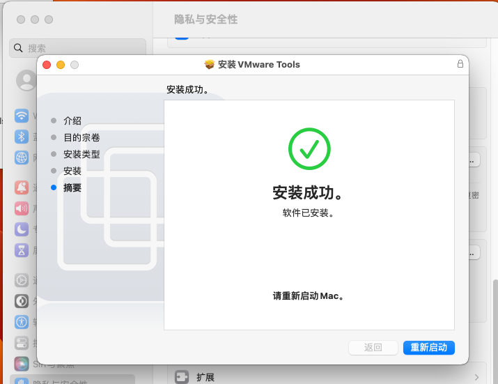Select the 介绍 installer step
The image size is (498, 384).
tap(72, 121)
